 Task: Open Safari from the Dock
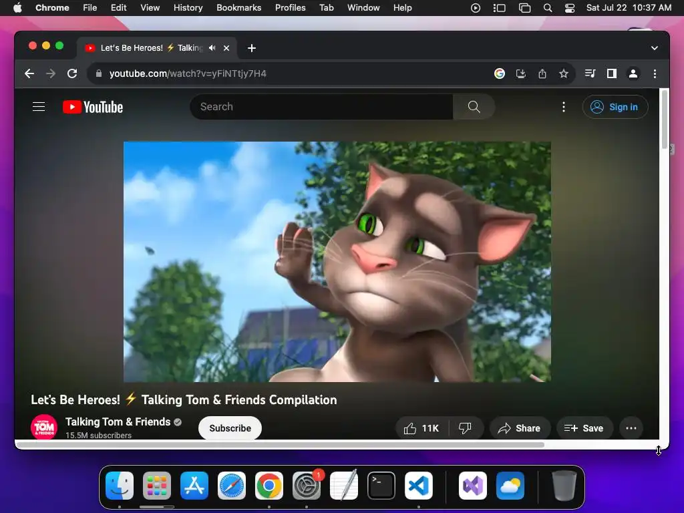232,486
